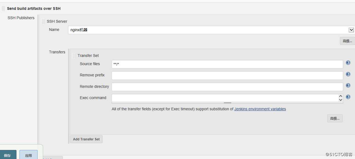Click the 保存 save button
This screenshot has width=355, height=159.
click(x=7, y=155)
